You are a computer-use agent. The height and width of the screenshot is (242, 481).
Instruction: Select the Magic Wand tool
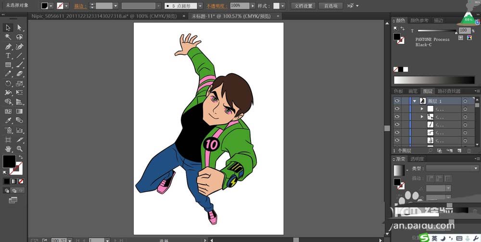pyautogui.click(x=8, y=37)
